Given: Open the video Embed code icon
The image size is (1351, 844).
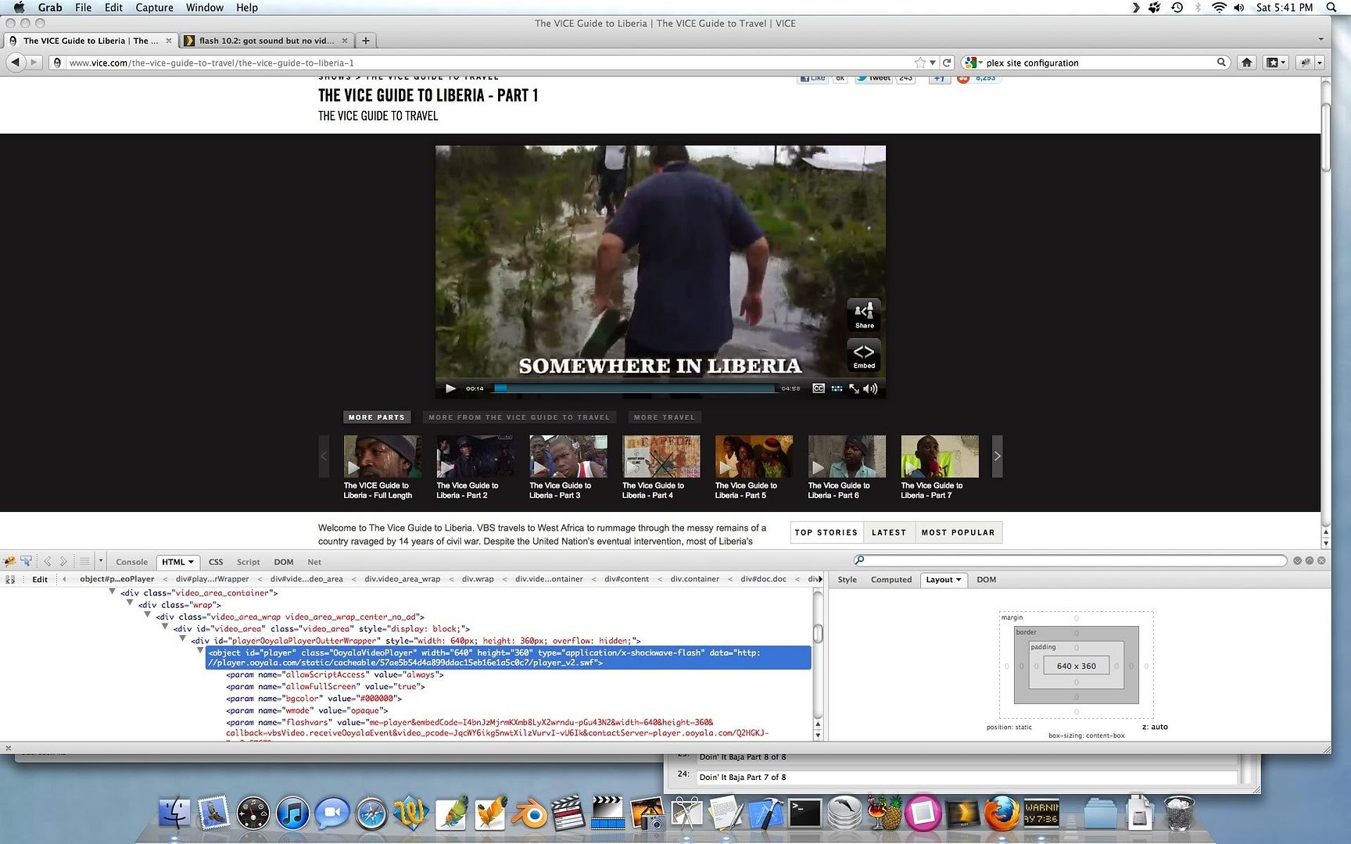Looking at the screenshot, I should [864, 356].
